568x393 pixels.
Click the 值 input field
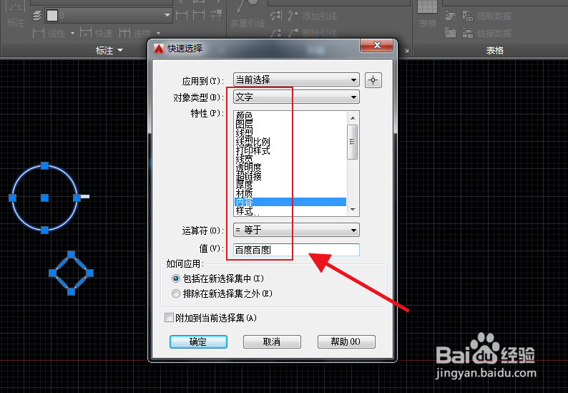(x=296, y=250)
